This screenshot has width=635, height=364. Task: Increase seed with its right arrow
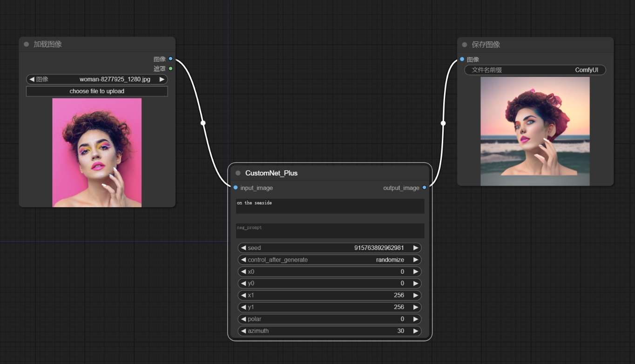pos(416,248)
